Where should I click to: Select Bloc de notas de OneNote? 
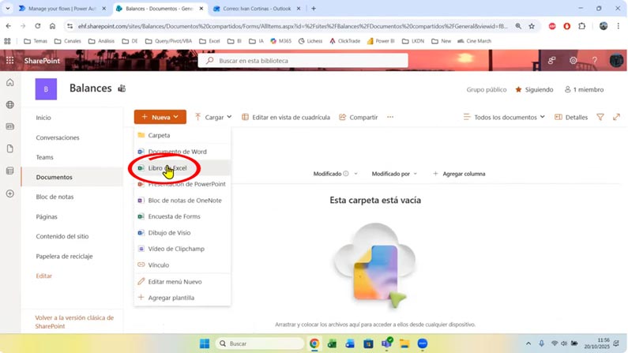point(182,201)
